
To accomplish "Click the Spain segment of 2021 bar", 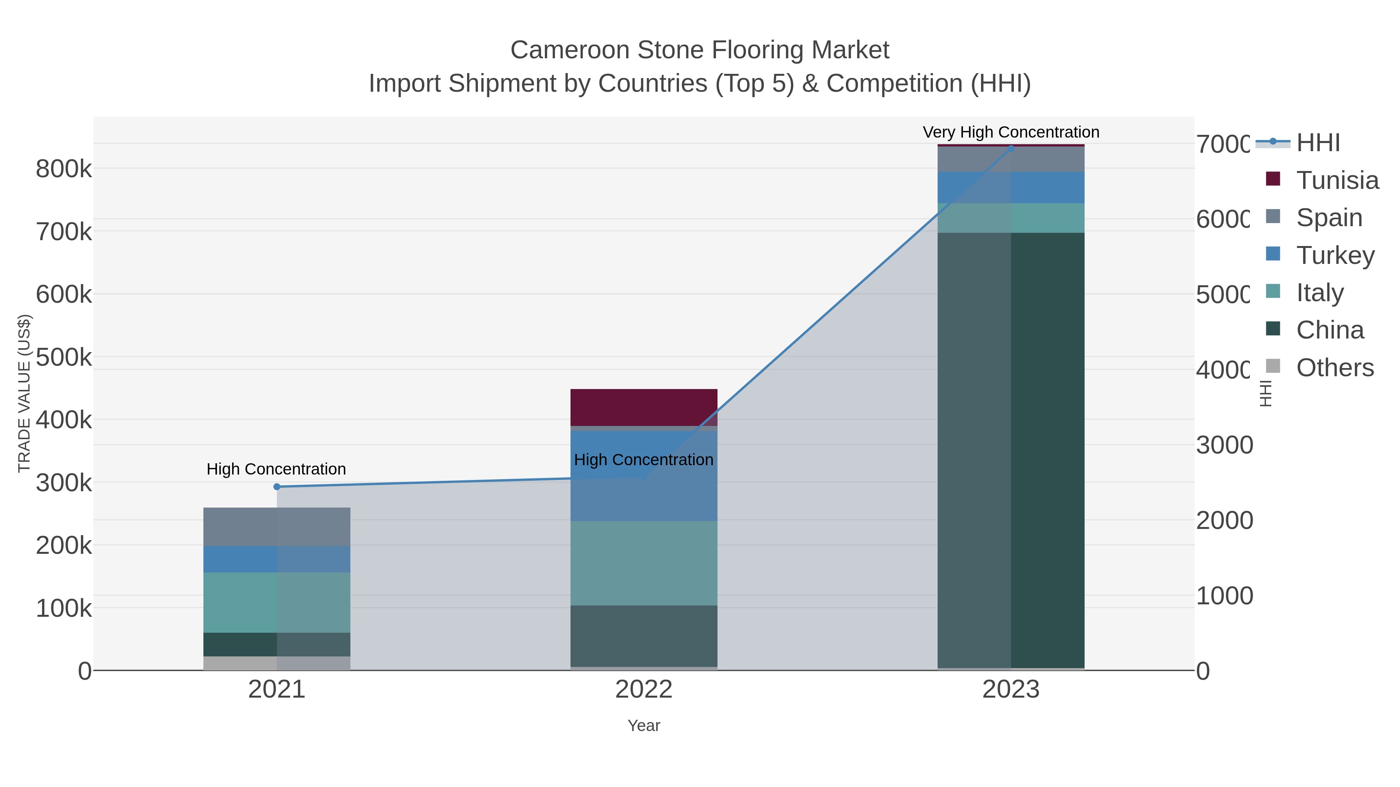I will pyautogui.click(x=276, y=527).
